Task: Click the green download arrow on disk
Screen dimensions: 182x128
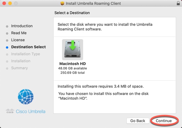Action: 73,45
